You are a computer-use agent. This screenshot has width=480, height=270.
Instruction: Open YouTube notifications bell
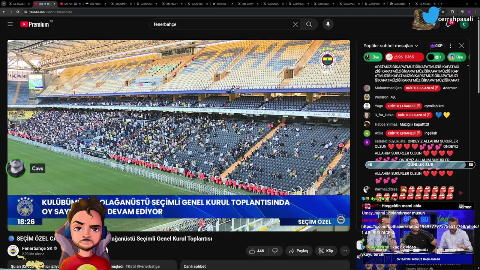448,24
